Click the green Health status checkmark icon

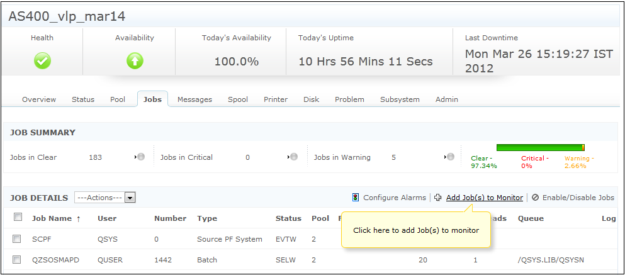point(42,60)
